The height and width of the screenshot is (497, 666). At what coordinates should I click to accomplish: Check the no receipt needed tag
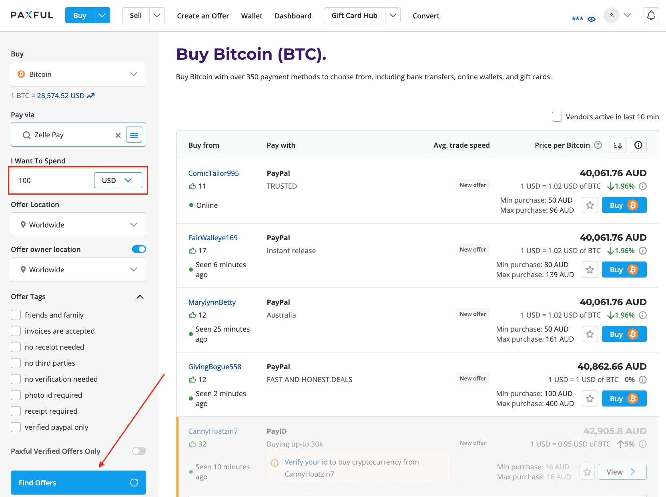pyautogui.click(x=16, y=347)
